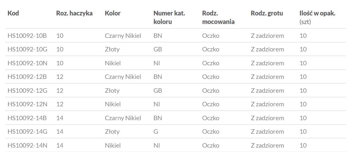350x152 pixels.
Task: Click the lone G color code cell
Action: [156, 132]
